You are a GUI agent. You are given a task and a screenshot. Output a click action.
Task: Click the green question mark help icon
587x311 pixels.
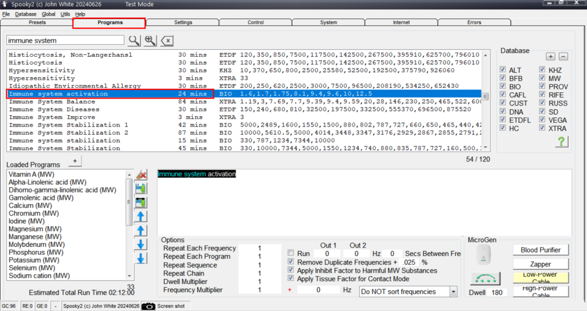tap(561, 141)
